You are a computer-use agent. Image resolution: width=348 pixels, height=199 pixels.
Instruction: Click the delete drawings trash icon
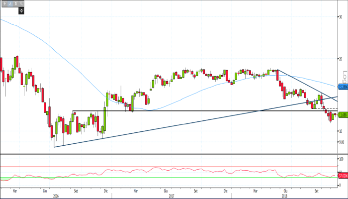click(x=16, y=3)
